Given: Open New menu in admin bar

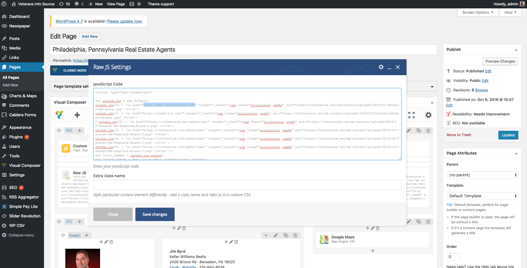Looking at the screenshot, I should point(96,4).
